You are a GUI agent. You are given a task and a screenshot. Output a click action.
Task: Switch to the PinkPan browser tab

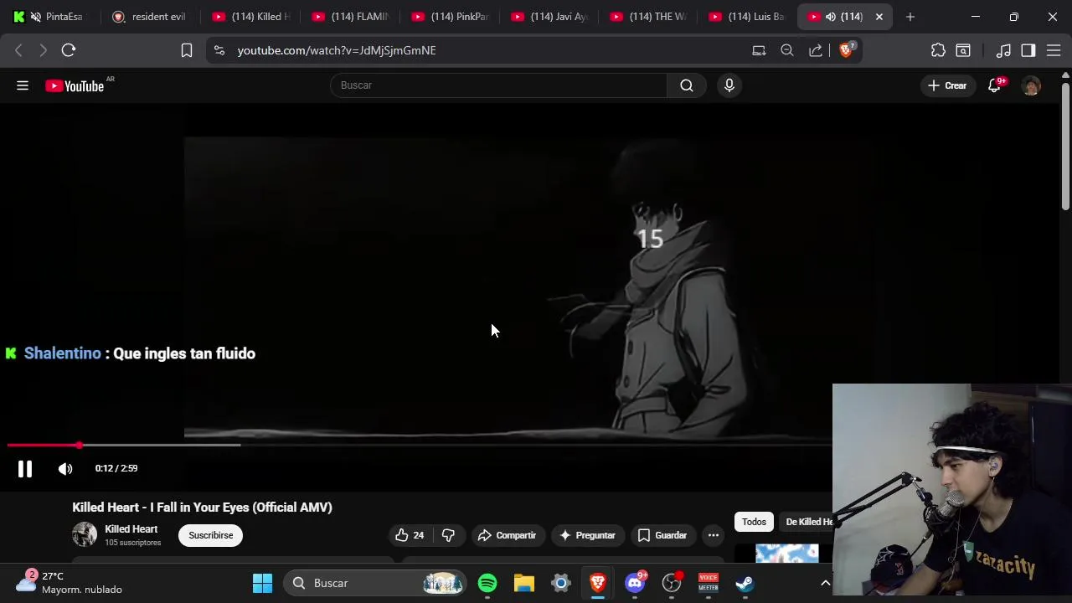coord(451,17)
